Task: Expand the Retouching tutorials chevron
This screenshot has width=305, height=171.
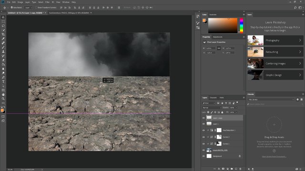Action: 300,52
